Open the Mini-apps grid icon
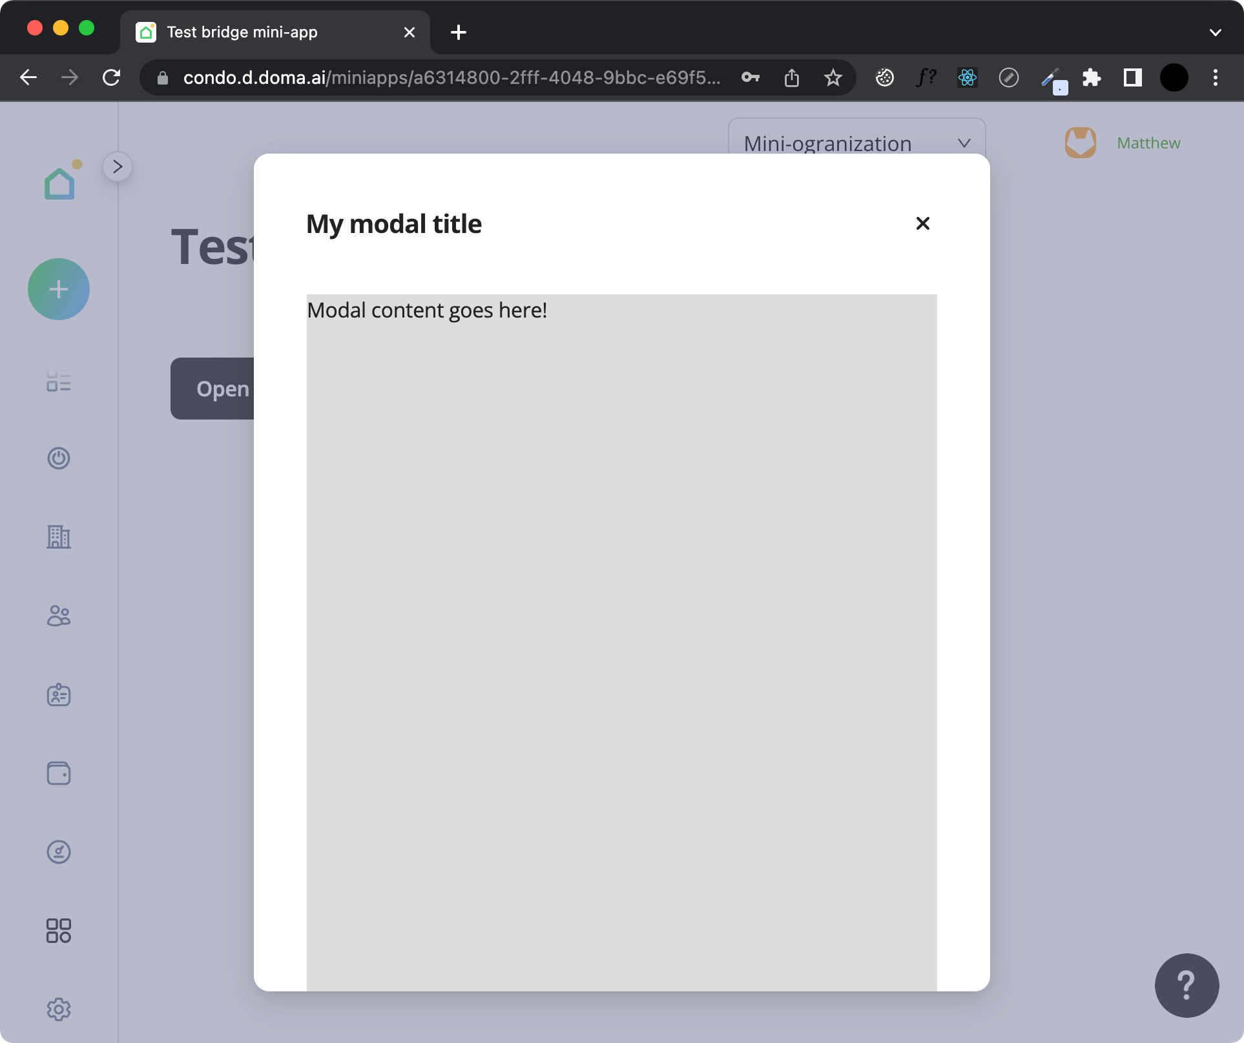Viewport: 1244px width, 1043px height. pos(59,930)
